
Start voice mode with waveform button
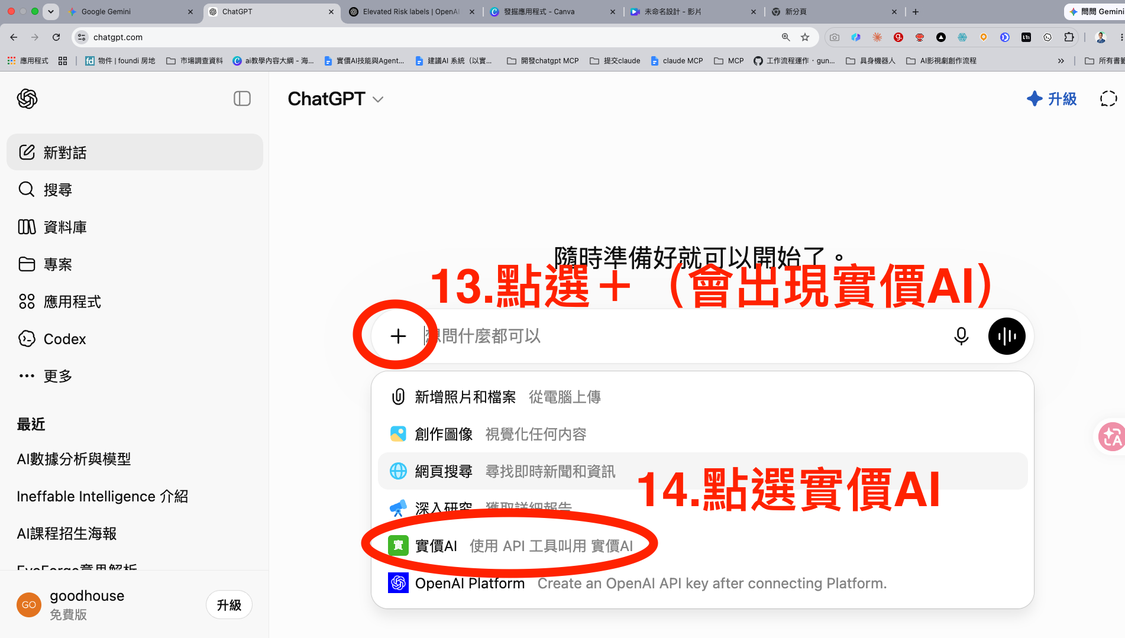[1007, 336]
